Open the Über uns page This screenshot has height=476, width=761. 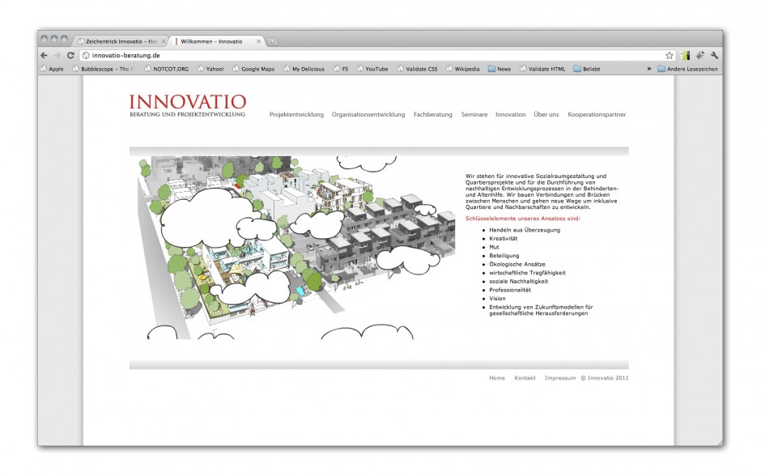[546, 114]
